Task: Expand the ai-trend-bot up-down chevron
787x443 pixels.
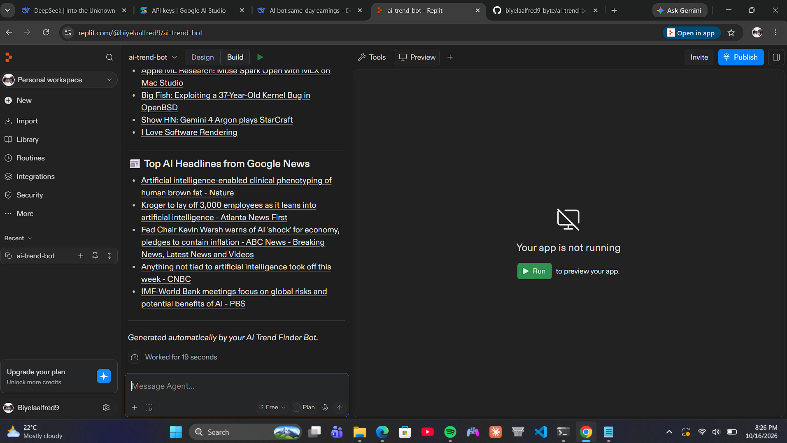Action: click(109, 256)
